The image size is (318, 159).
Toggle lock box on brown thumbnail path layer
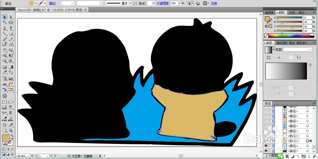pyautogui.click(x=270, y=116)
